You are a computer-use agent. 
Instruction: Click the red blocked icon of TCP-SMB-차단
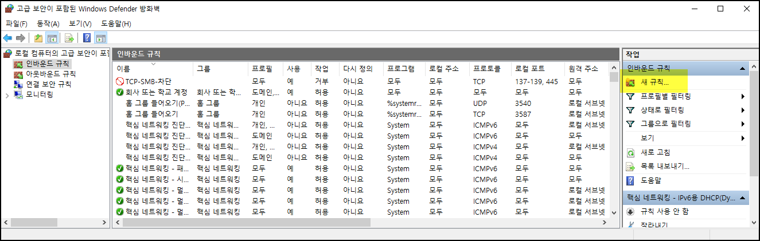[119, 82]
